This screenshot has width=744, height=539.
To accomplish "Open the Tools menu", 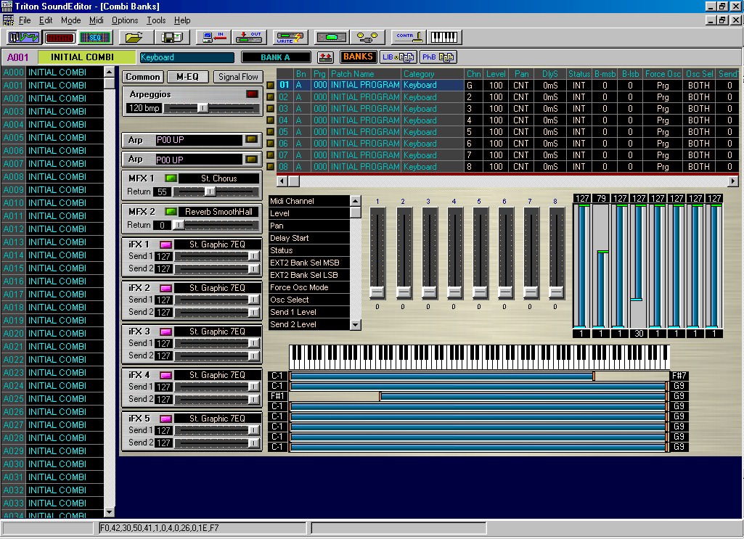I will pos(155,20).
